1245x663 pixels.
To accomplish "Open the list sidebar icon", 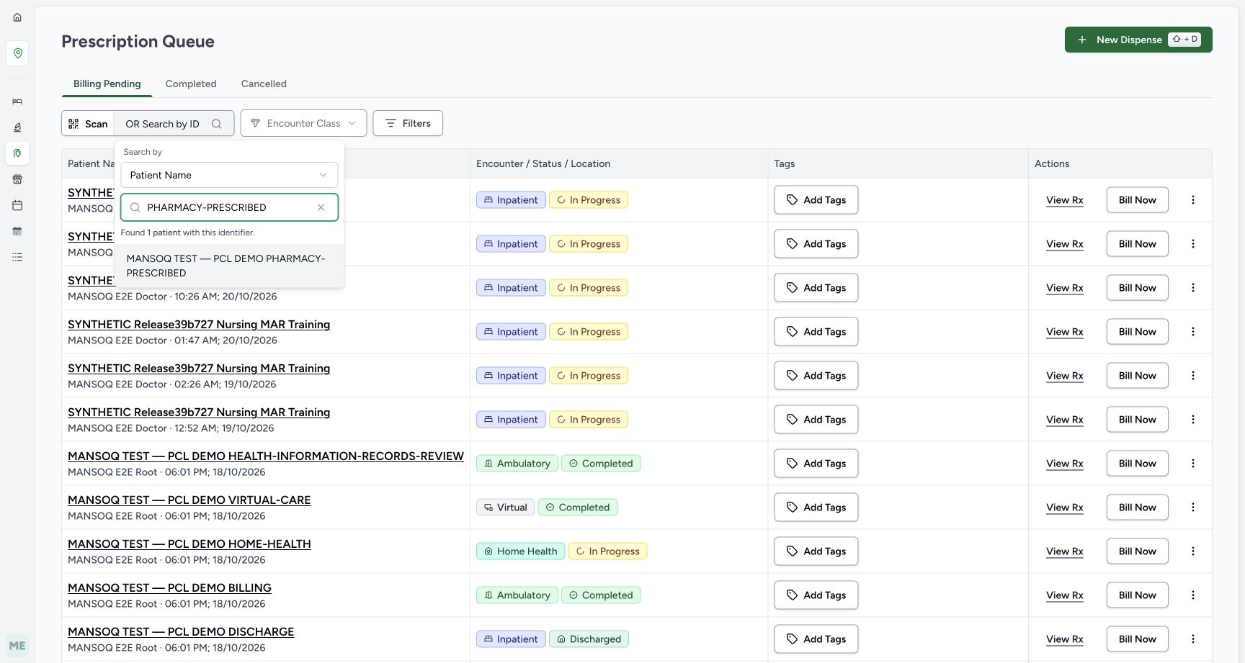I will tap(17, 257).
